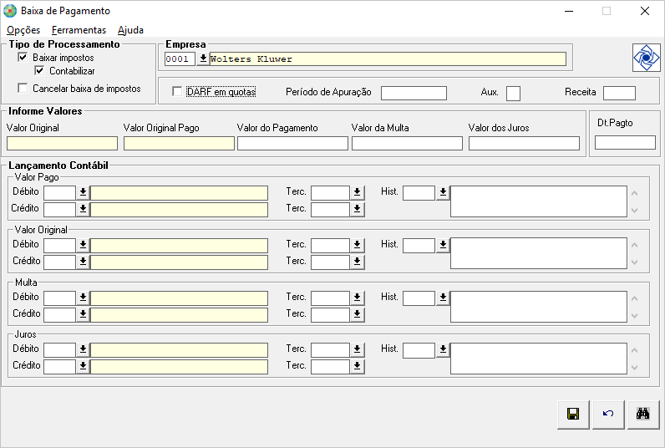Open Valor Original Crédito account lookup arrow

[x=84, y=262]
